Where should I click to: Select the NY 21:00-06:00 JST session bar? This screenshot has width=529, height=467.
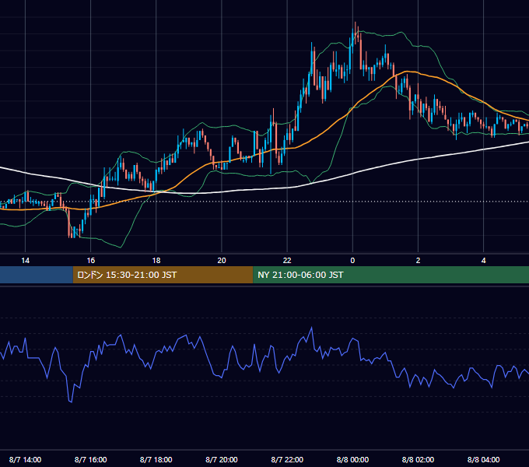[391, 275]
